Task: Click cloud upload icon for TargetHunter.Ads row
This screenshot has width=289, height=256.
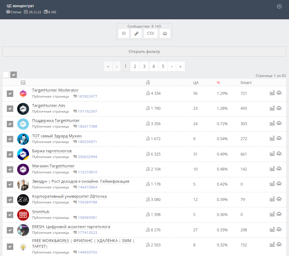Action: (x=279, y=108)
